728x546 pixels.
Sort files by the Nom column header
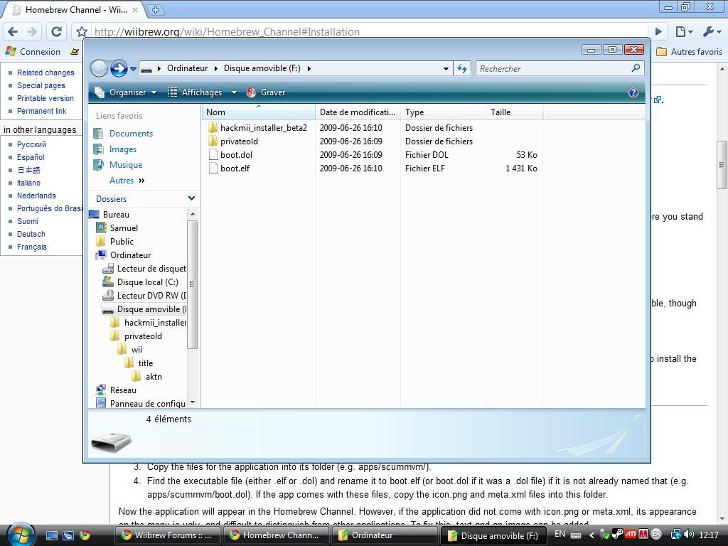[259, 112]
